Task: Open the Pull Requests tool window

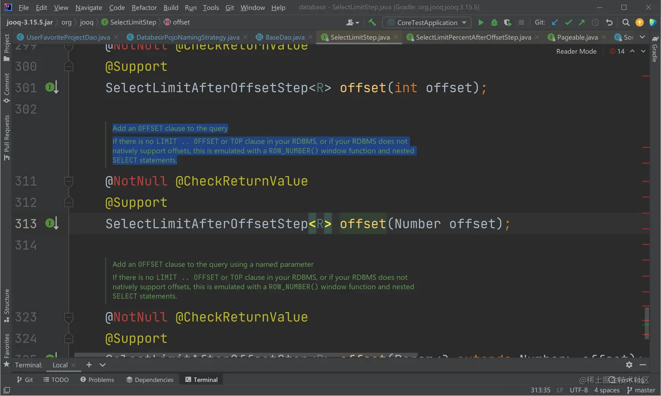Action: click(x=7, y=137)
